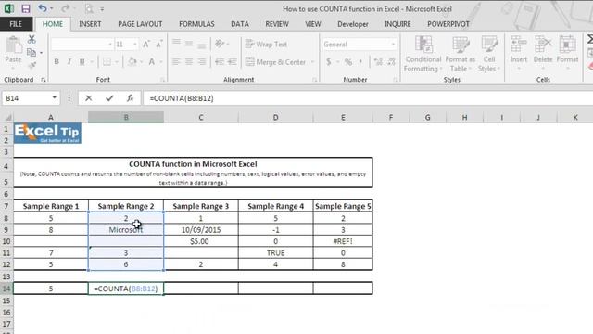This screenshot has height=334, width=593.
Task: Cancel formula entry with X
Action: [x=89, y=98]
